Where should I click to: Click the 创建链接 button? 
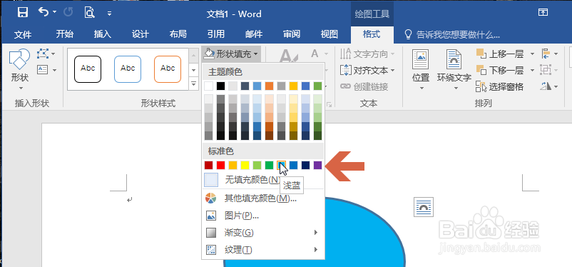(364, 86)
